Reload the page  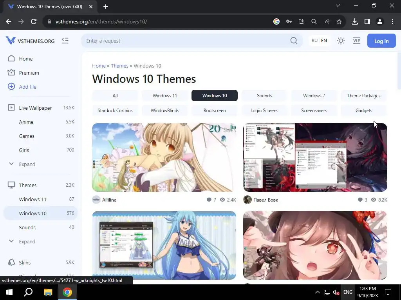34,22
